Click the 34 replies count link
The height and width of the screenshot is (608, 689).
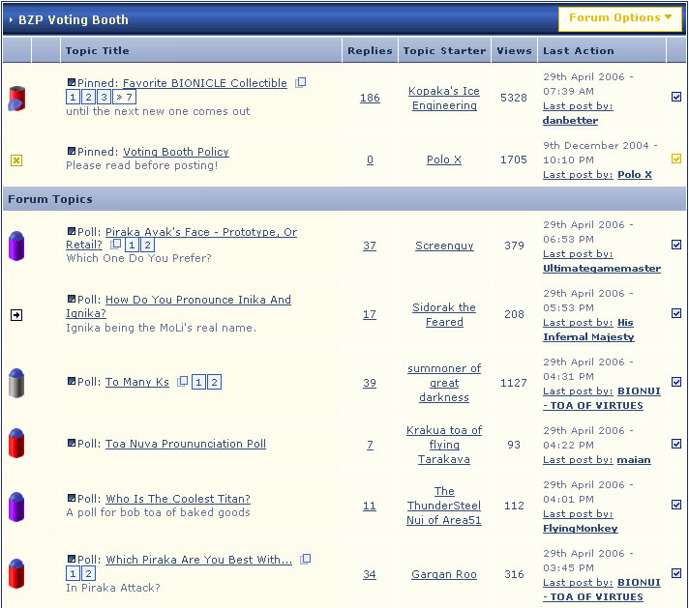(x=370, y=574)
